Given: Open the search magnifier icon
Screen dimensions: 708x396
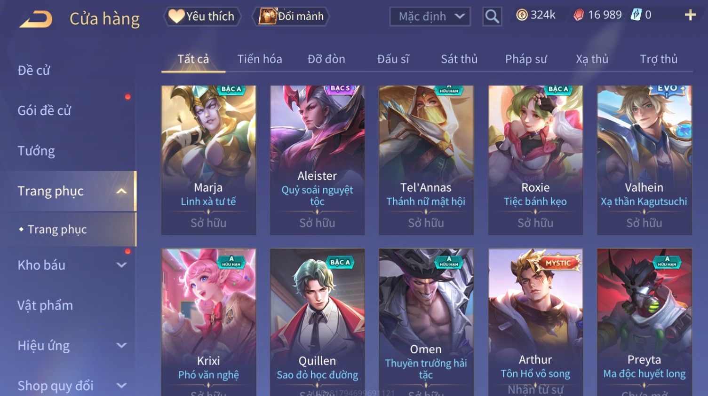Looking at the screenshot, I should tap(492, 16).
